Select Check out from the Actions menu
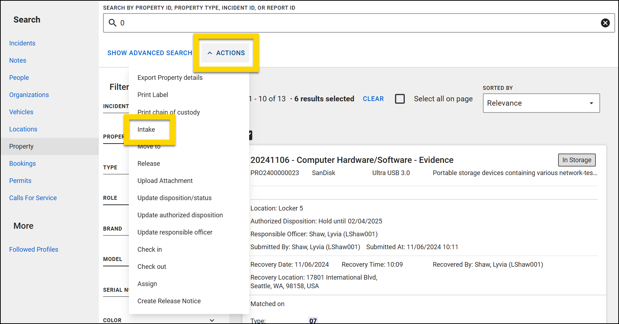619x324 pixels. (x=151, y=266)
